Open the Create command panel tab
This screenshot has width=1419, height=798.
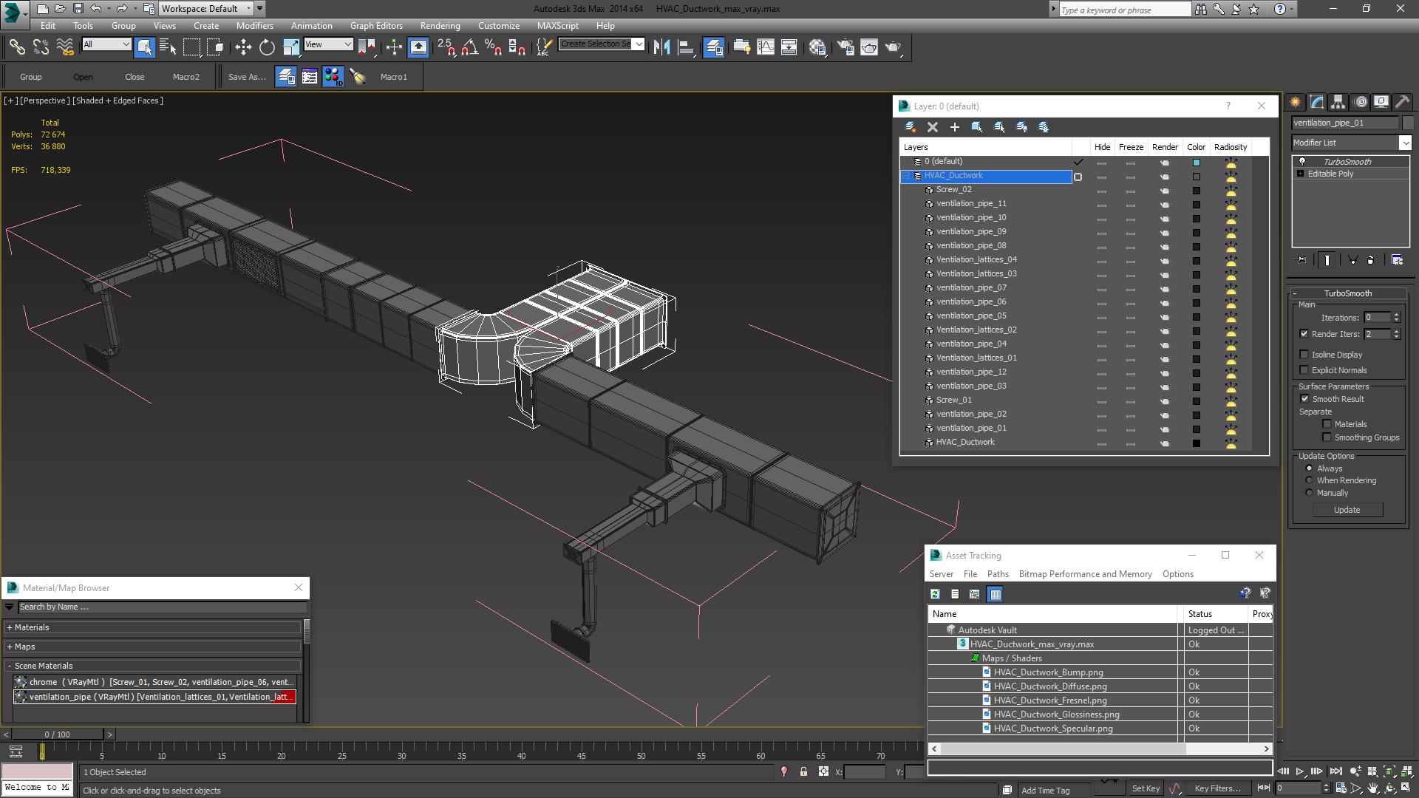(1296, 102)
